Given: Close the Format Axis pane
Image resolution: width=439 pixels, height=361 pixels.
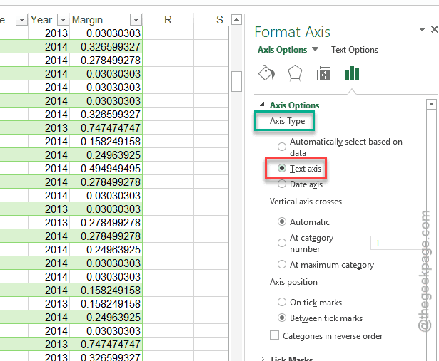Looking at the screenshot, I should (x=435, y=29).
